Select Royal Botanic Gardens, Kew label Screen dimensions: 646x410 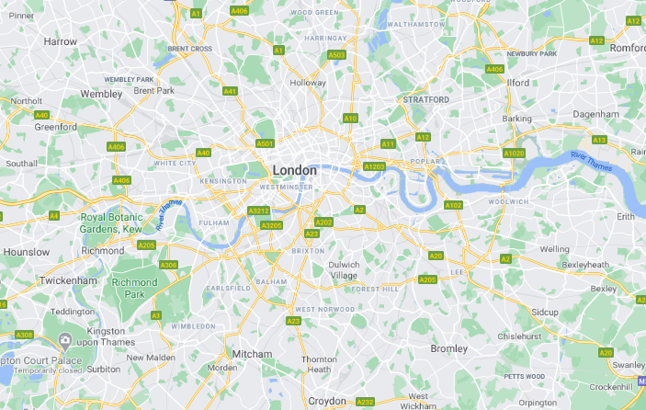pos(111,222)
